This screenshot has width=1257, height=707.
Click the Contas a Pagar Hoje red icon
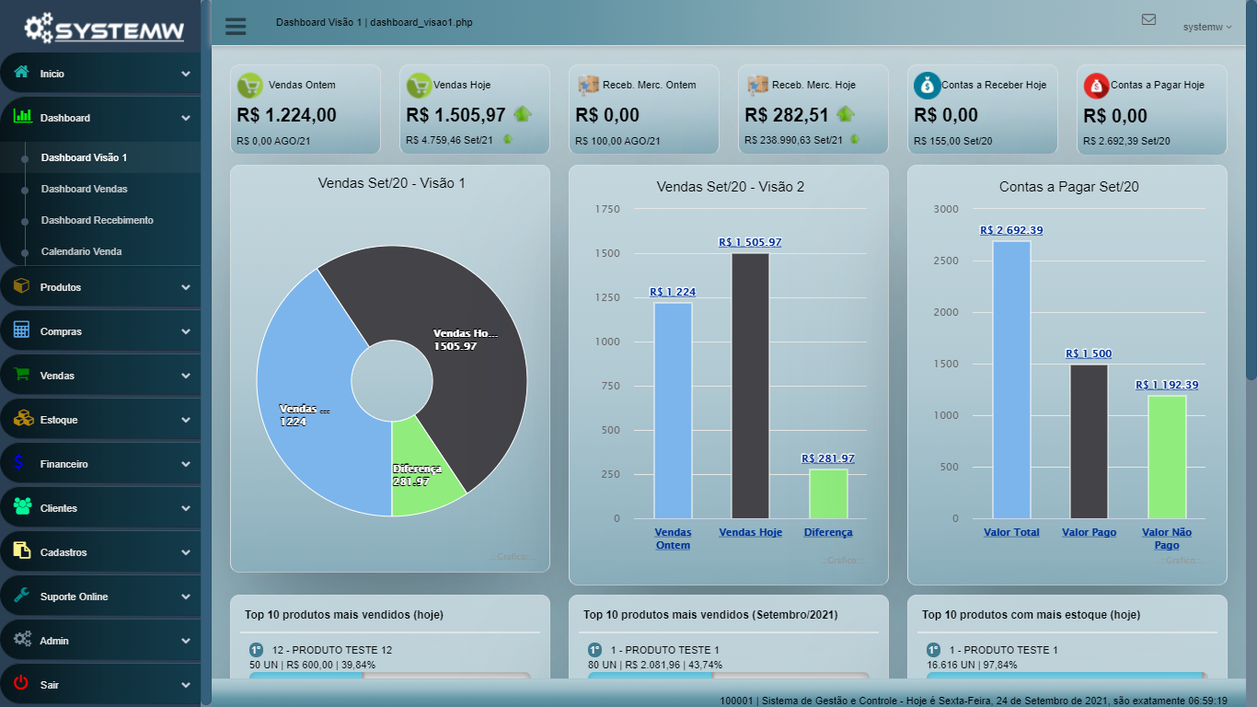point(1096,86)
